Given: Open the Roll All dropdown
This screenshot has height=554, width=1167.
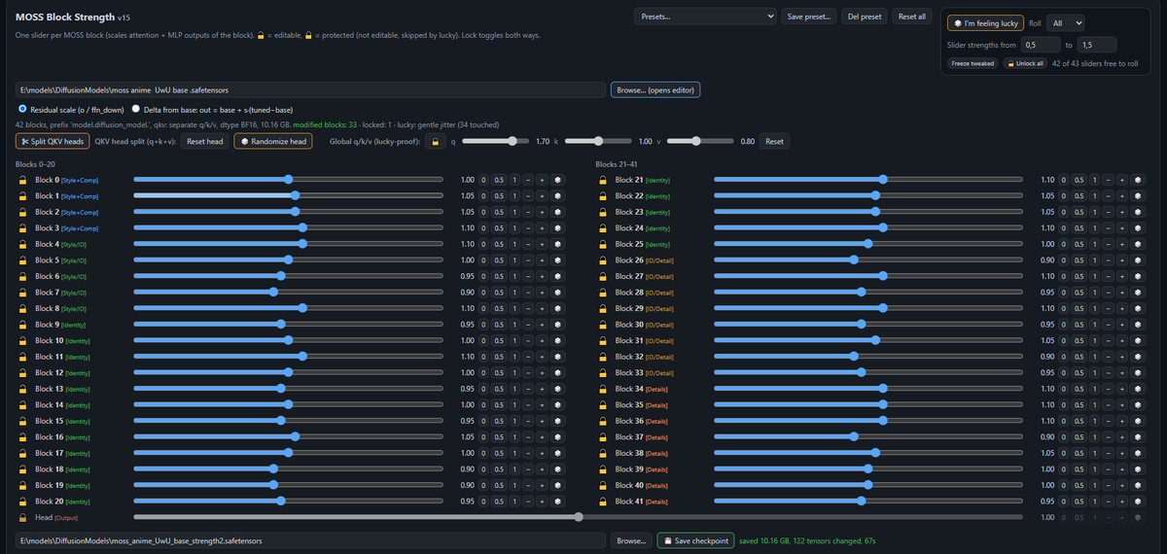Looking at the screenshot, I should (1067, 22).
